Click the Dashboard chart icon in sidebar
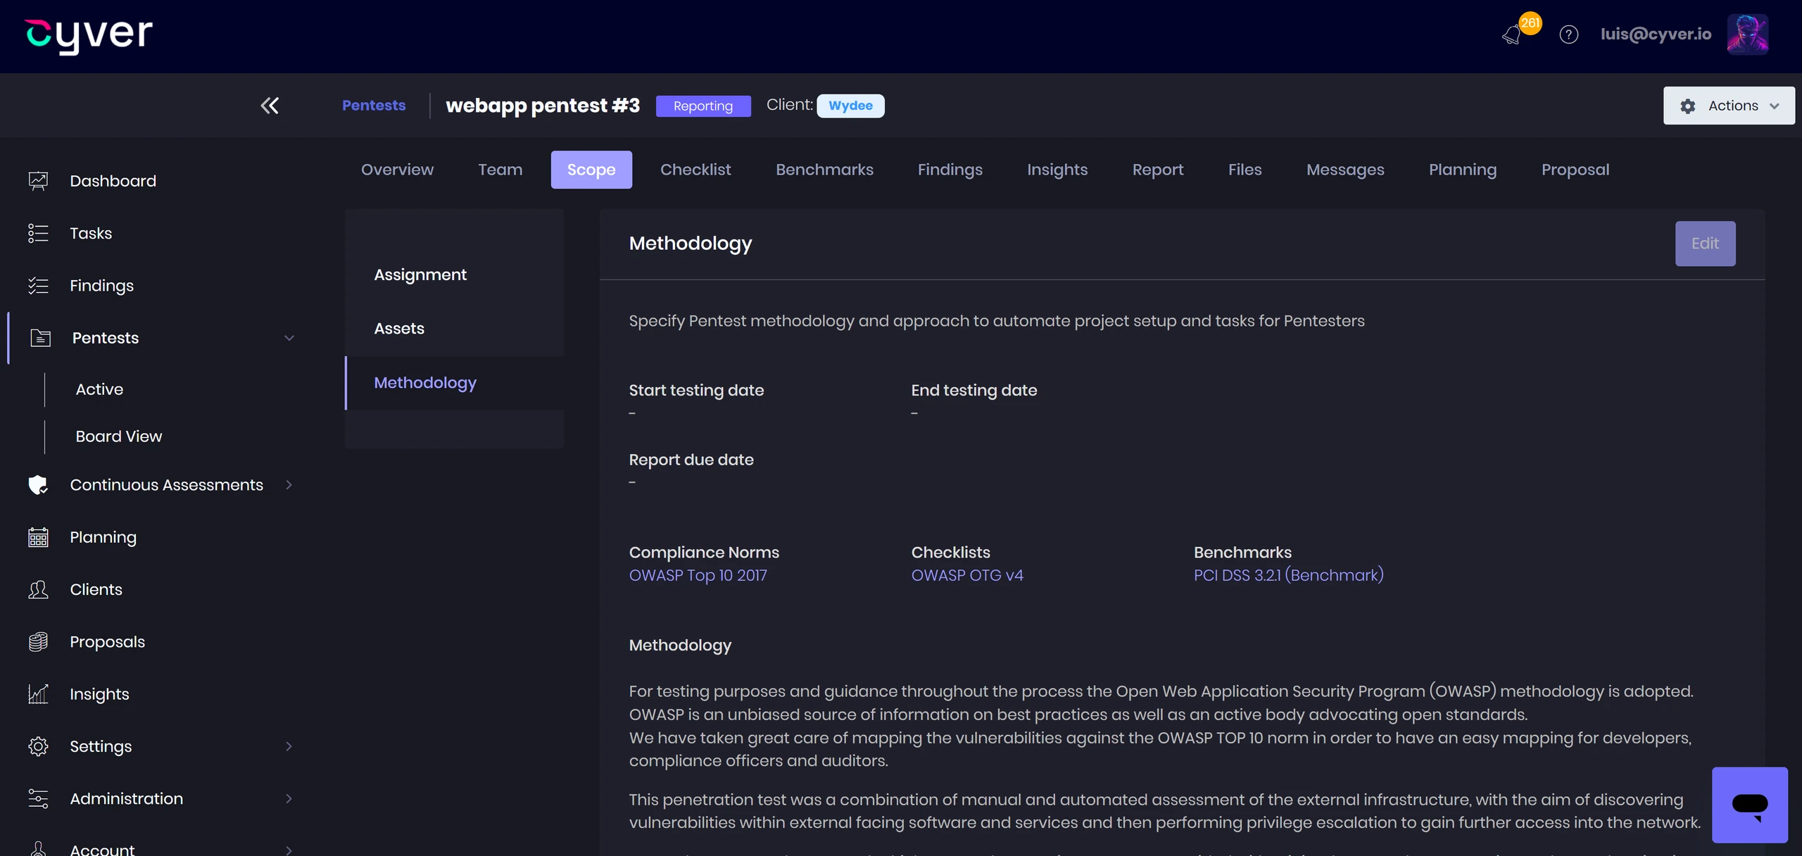Viewport: 1802px width, 856px height. click(38, 181)
